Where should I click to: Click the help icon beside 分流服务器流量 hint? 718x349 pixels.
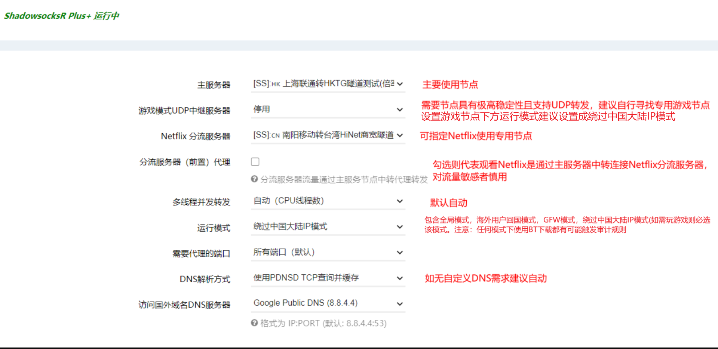coord(254,179)
